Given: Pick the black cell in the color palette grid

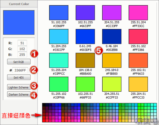Looking at the screenshot, I should (x=44, y=105).
